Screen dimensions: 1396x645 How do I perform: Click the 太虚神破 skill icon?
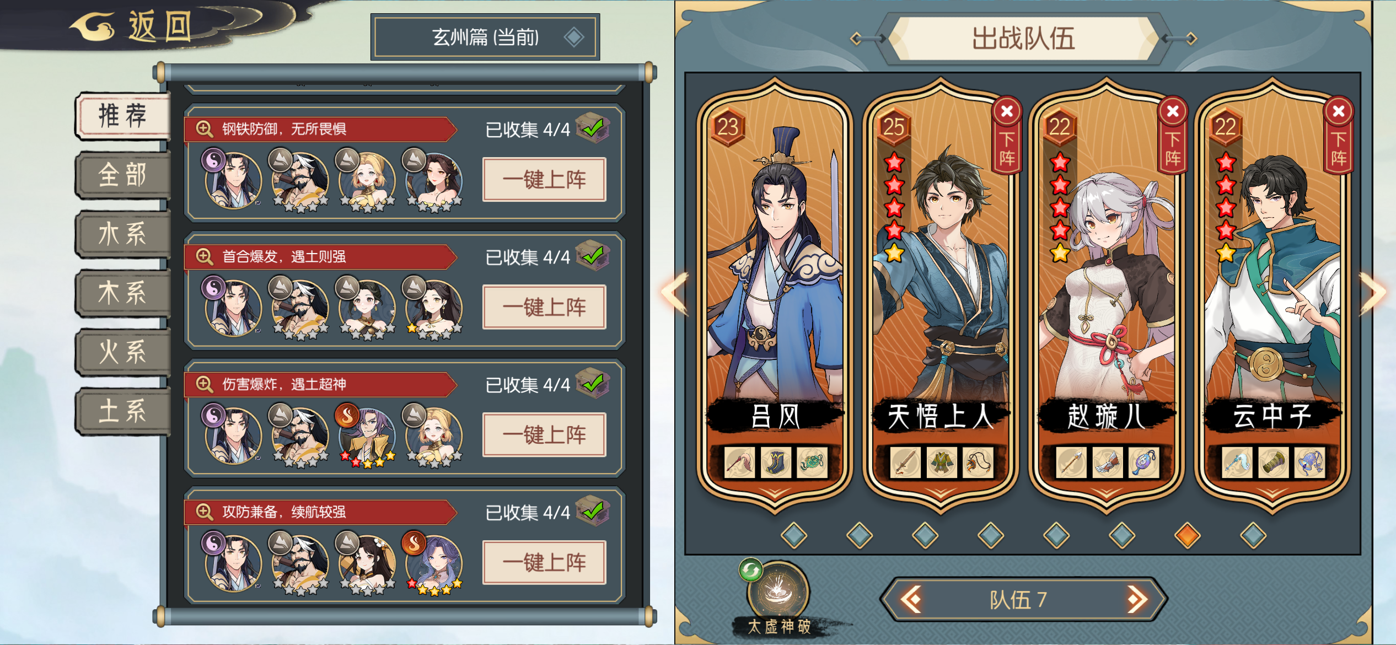[x=778, y=591]
